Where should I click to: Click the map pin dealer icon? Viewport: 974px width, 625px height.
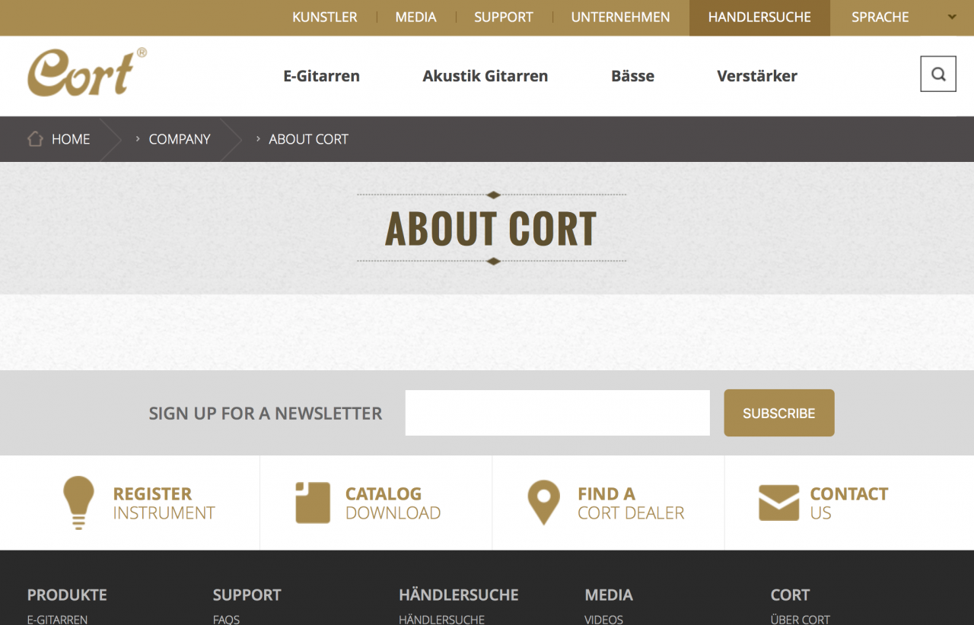click(x=543, y=503)
